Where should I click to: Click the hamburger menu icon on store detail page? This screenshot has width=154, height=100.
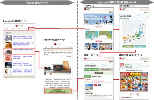tap(148, 61)
